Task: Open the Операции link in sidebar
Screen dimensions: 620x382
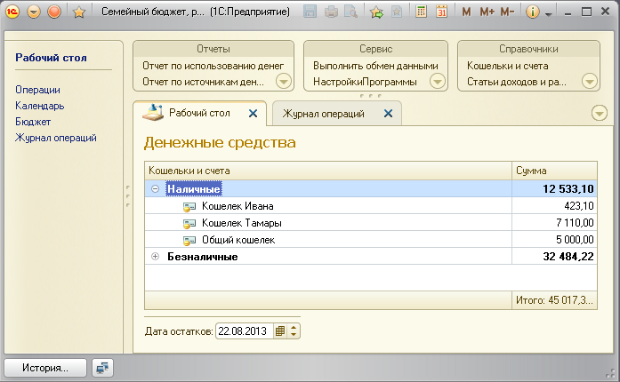Action: tap(37, 90)
